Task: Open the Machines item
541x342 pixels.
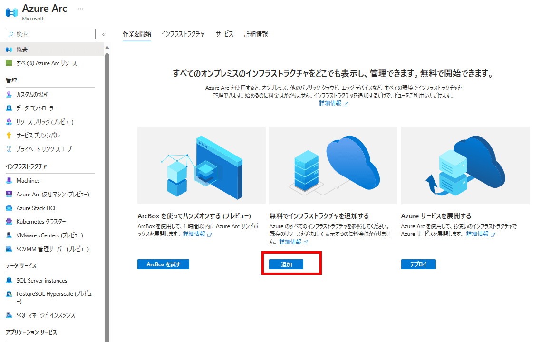Action: point(28,180)
